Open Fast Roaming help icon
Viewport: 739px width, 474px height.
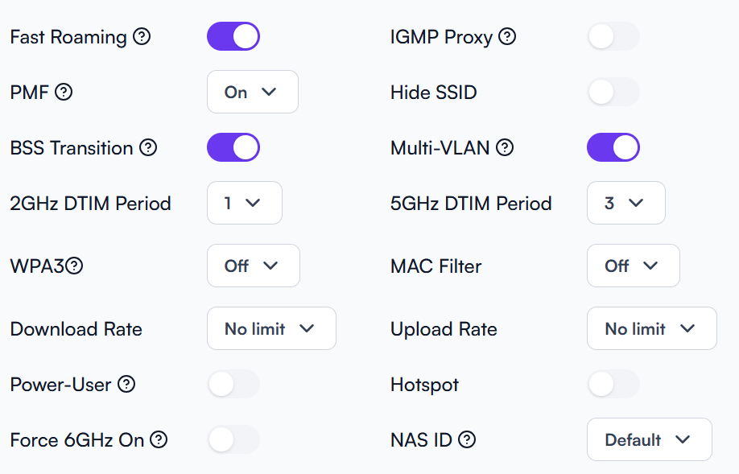point(142,36)
